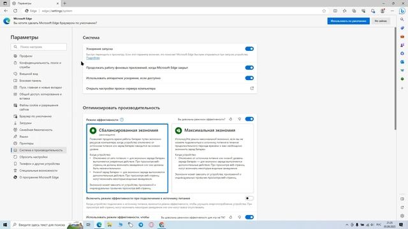Viewport: 408px width, 229px height.
Task: Open File Explorer from the taskbar
Action: point(110,225)
